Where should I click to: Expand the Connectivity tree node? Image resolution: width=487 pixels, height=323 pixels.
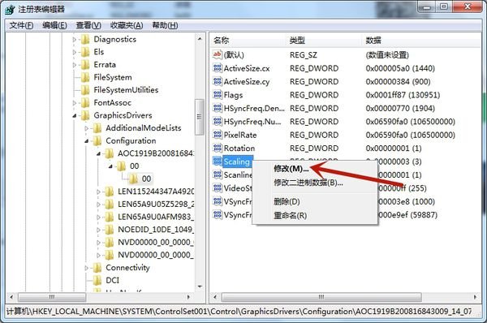86,268
